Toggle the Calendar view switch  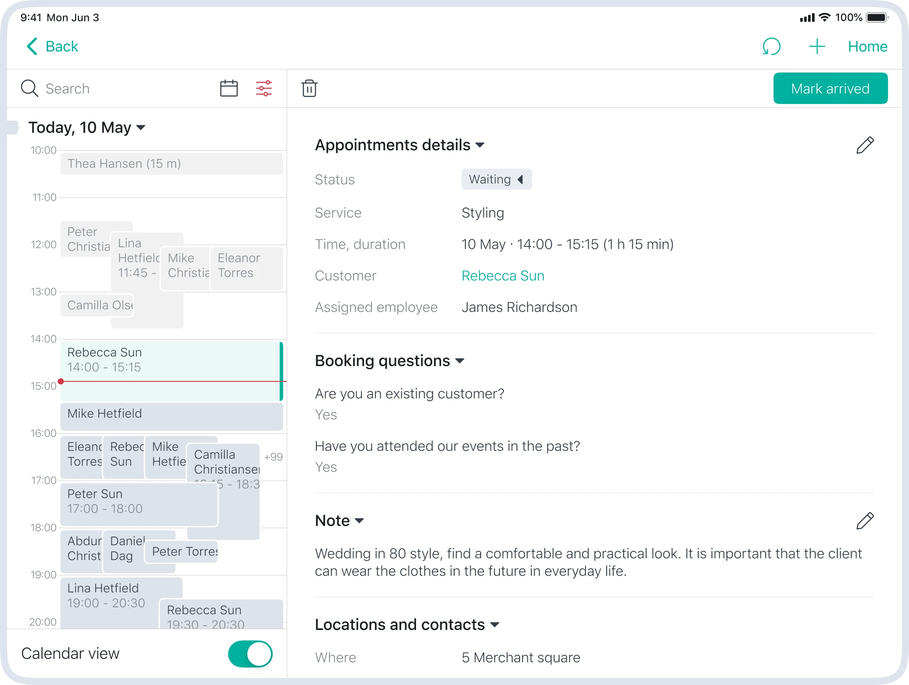pyautogui.click(x=250, y=654)
